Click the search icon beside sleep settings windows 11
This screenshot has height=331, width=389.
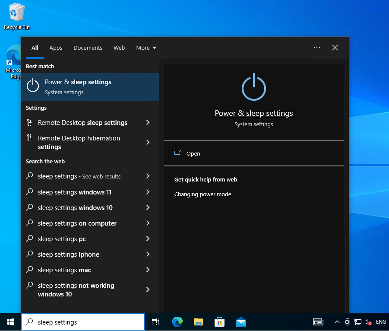pos(29,192)
